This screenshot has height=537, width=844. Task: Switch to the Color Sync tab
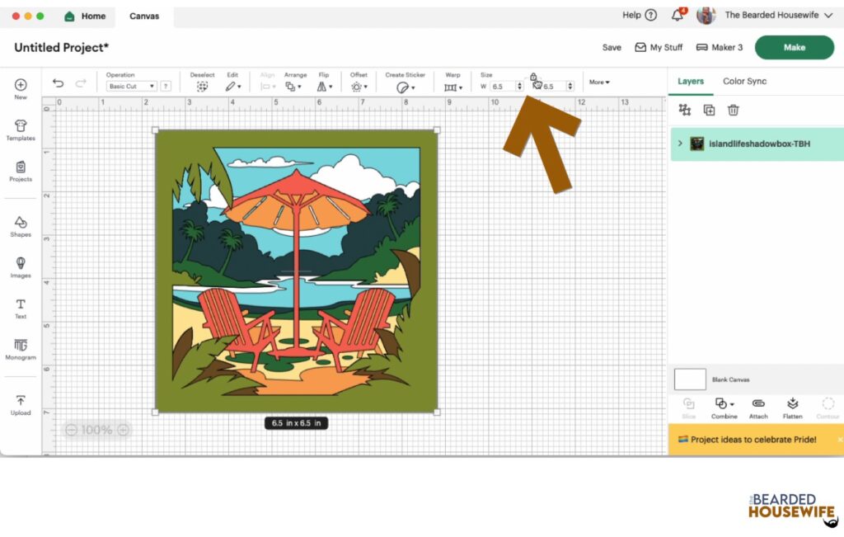744,82
